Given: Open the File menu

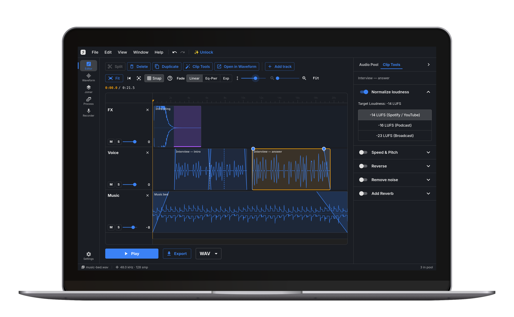Looking at the screenshot, I should click(95, 52).
